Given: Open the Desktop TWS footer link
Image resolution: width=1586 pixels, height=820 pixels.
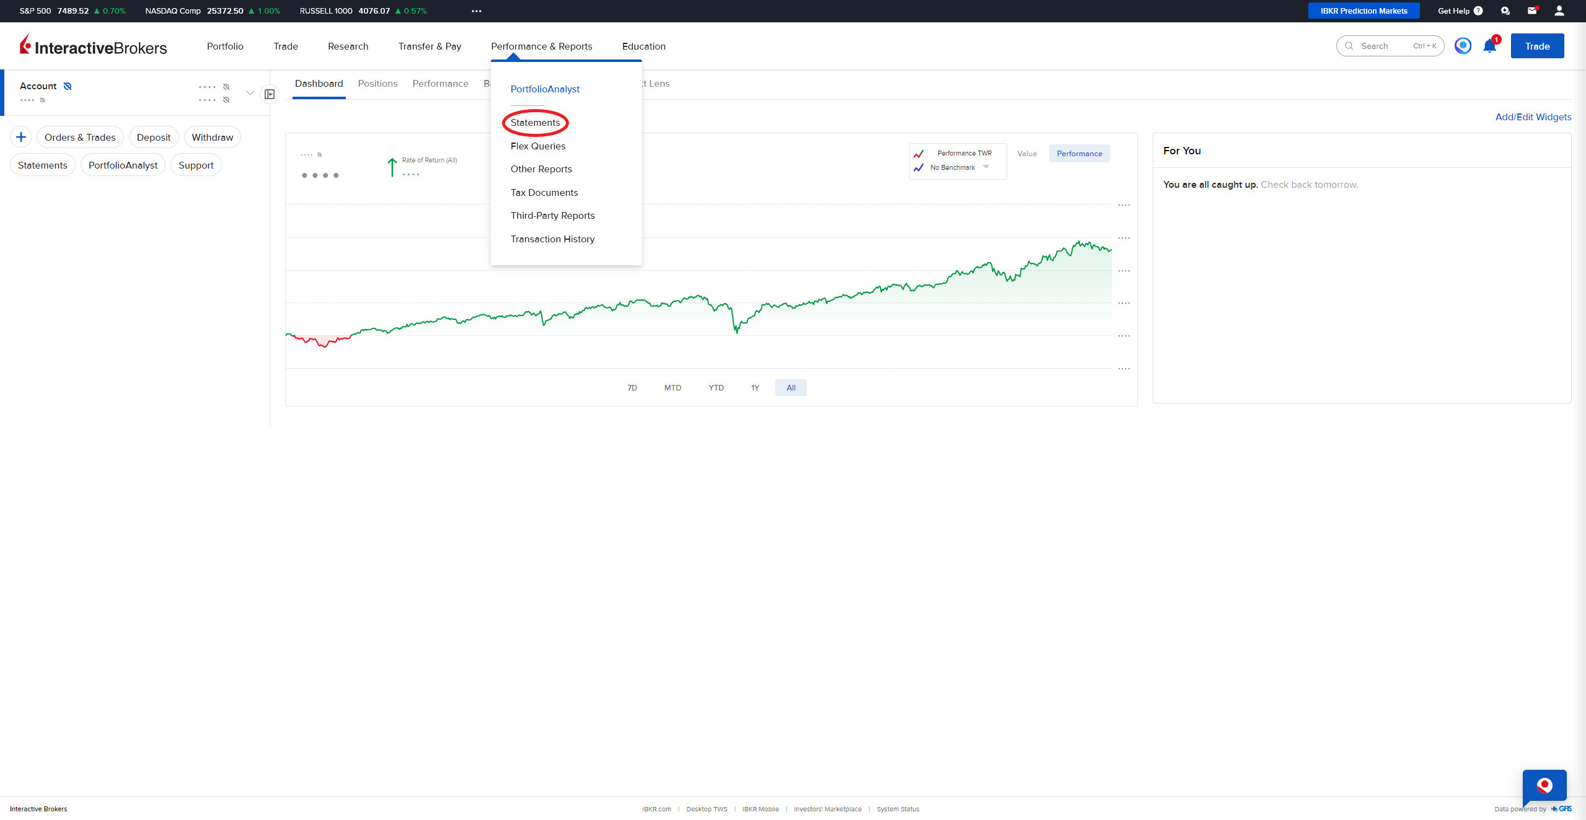Looking at the screenshot, I should point(707,809).
